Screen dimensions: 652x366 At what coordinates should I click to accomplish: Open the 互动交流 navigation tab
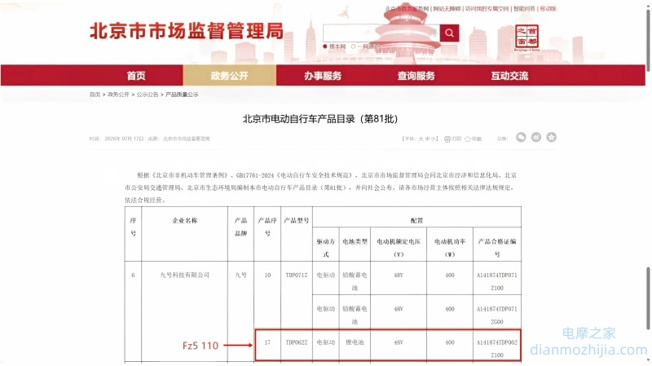(x=509, y=76)
